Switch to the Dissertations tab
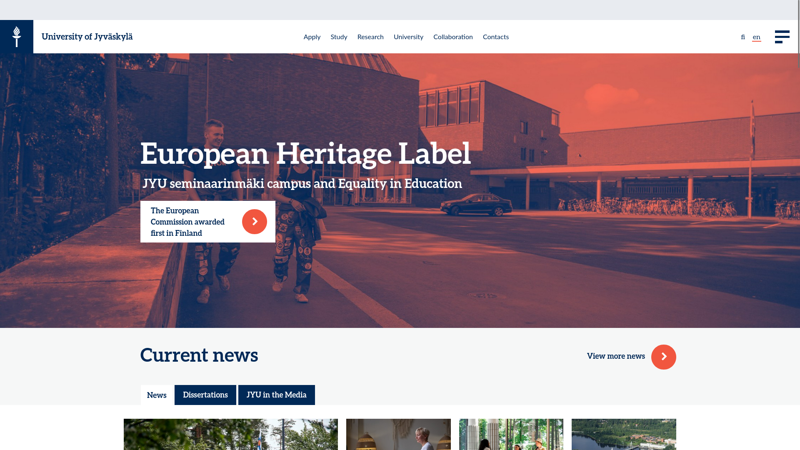The height and width of the screenshot is (450, 800). (x=205, y=395)
